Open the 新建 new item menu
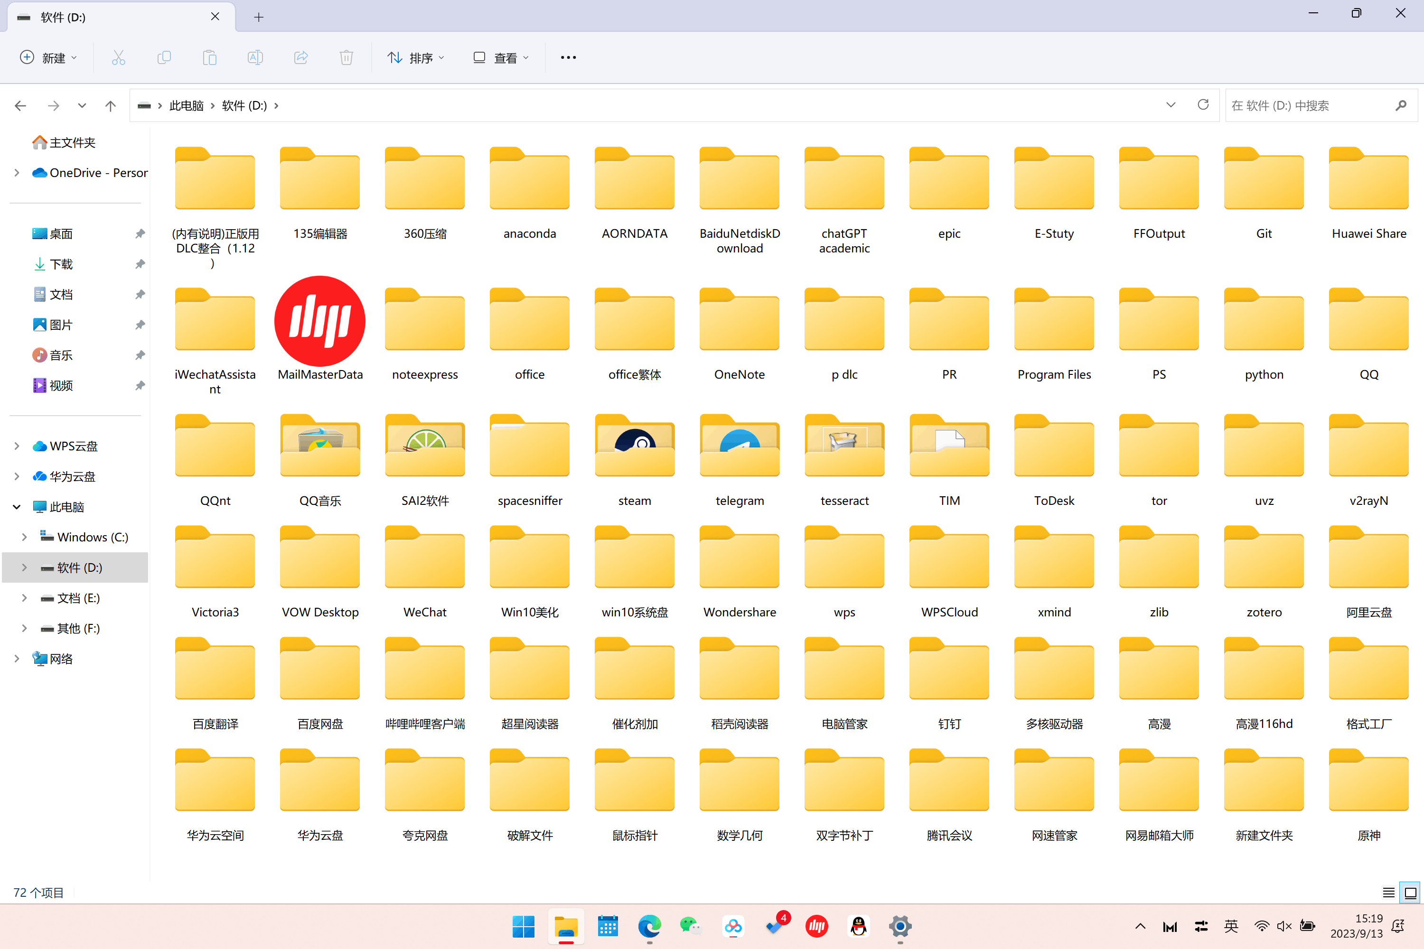This screenshot has width=1424, height=949. tap(48, 57)
